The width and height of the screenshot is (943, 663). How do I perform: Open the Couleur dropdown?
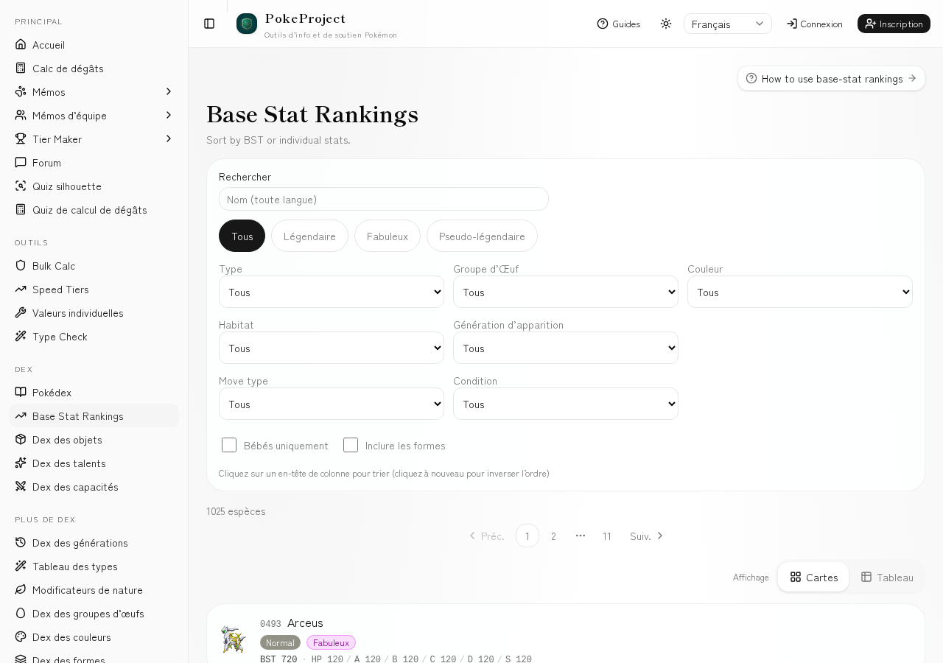tap(800, 292)
